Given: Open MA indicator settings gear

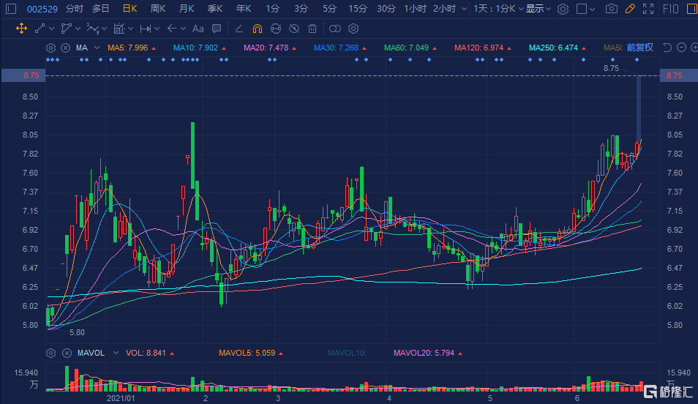Looking at the screenshot, I should pyautogui.click(x=50, y=48).
